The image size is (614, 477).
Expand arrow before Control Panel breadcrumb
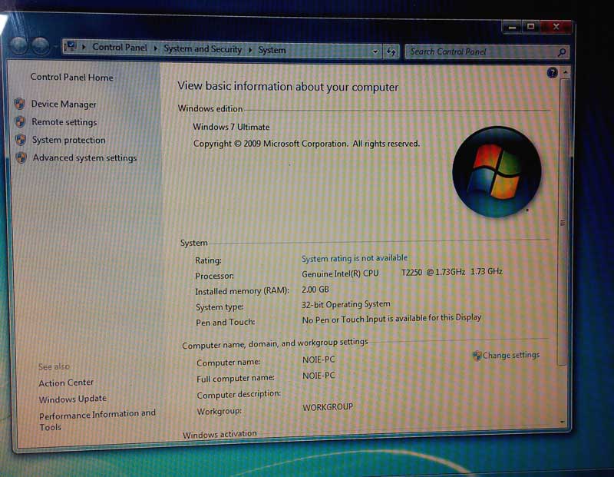tap(84, 47)
